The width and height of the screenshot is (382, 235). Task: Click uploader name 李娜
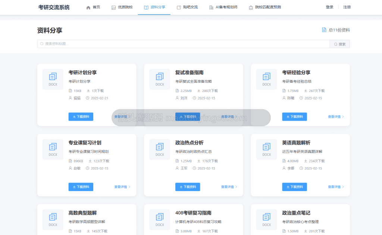[291, 168]
